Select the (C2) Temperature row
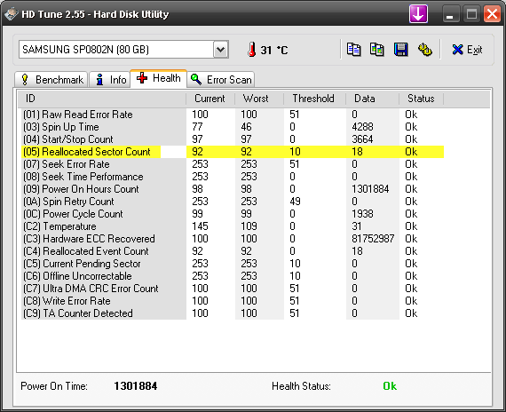The height and width of the screenshot is (412, 506). (x=233, y=226)
